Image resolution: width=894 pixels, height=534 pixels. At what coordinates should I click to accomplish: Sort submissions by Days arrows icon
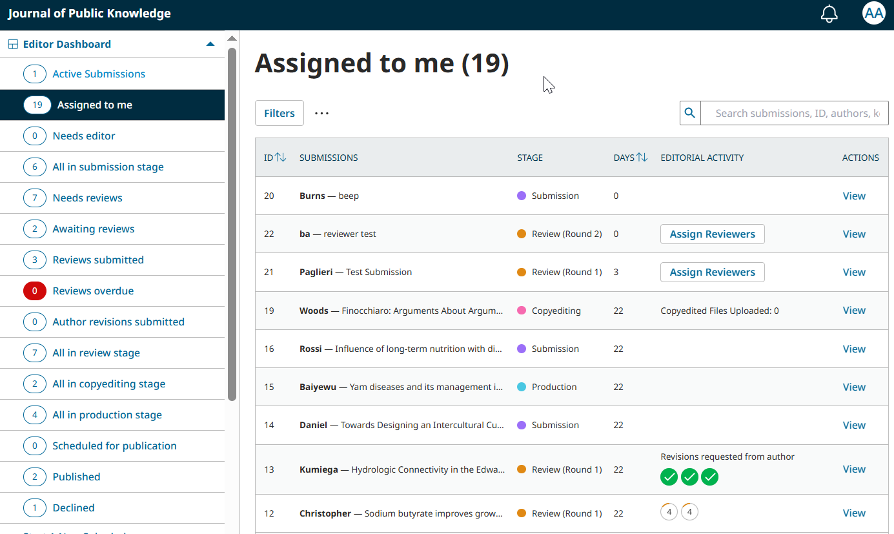coord(642,158)
